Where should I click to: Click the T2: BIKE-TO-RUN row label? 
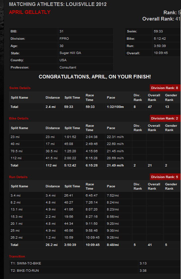(x=24, y=270)
